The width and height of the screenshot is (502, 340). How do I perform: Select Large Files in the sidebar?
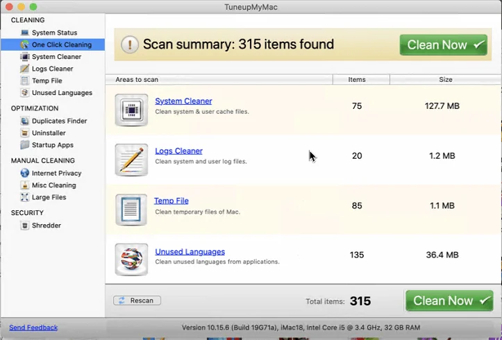(49, 197)
